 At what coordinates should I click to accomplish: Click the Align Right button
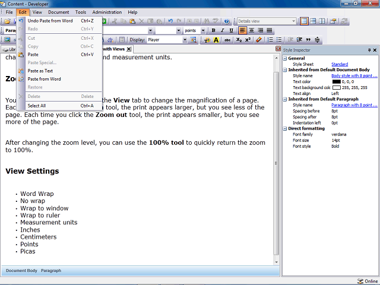tap(261, 30)
